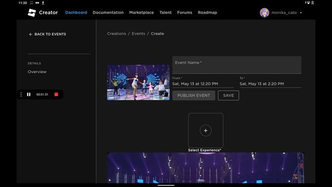Viewport: 332px width, 187px height.
Task: Click the plus icon to select experience
Action: 205,130
